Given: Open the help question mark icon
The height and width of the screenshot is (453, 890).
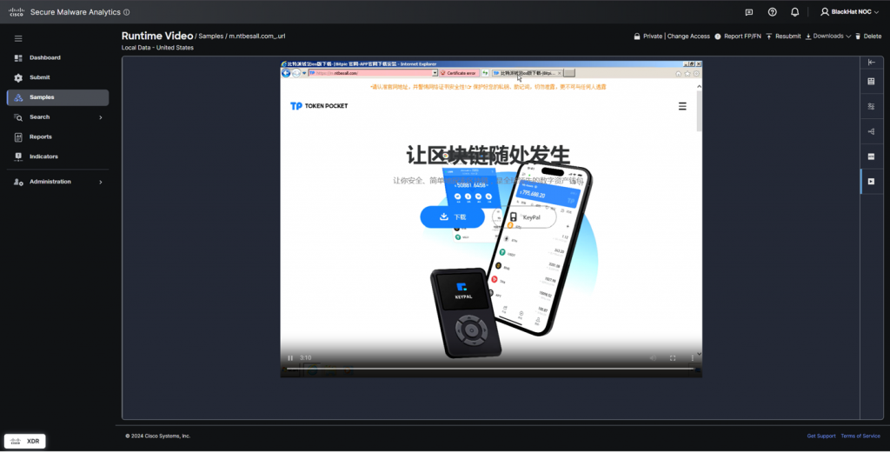Looking at the screenshot, I should (x=773, y=12).
